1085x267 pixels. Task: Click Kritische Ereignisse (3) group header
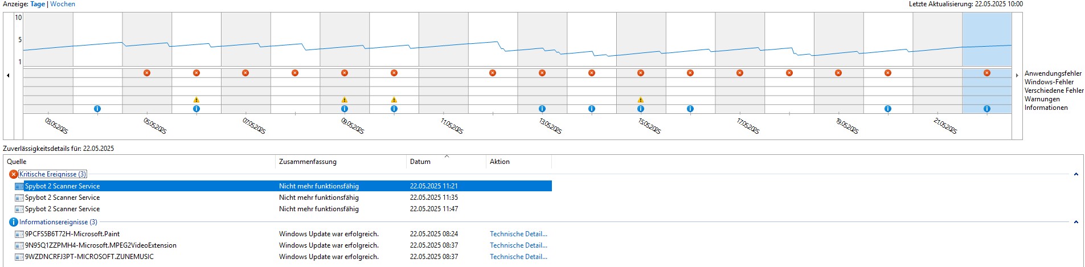point(53,174)
